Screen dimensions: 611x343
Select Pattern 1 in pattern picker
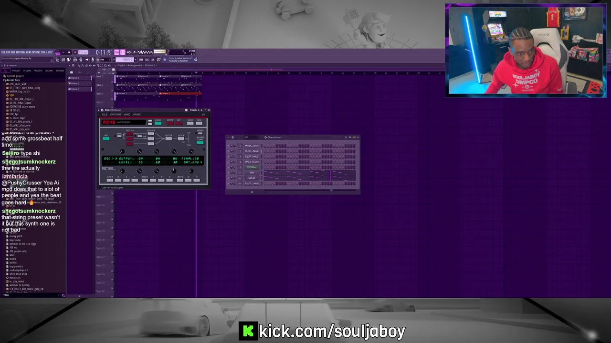click(x=80, y=78)
